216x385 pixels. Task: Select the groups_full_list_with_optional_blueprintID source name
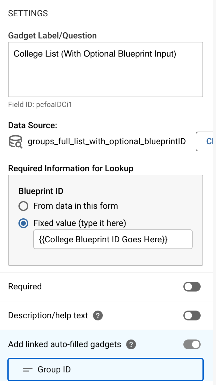tap(106, 141)
